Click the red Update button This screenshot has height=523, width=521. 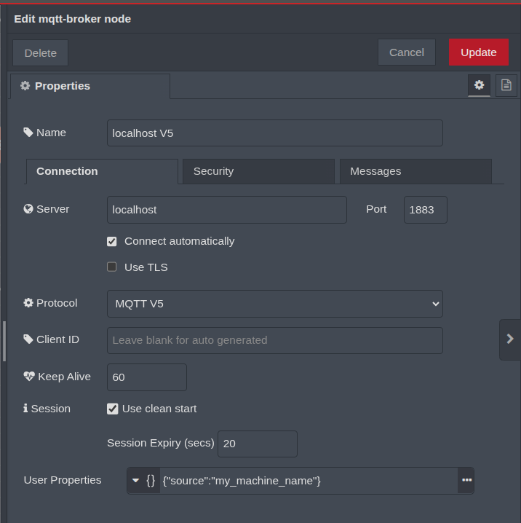[478, 52]
